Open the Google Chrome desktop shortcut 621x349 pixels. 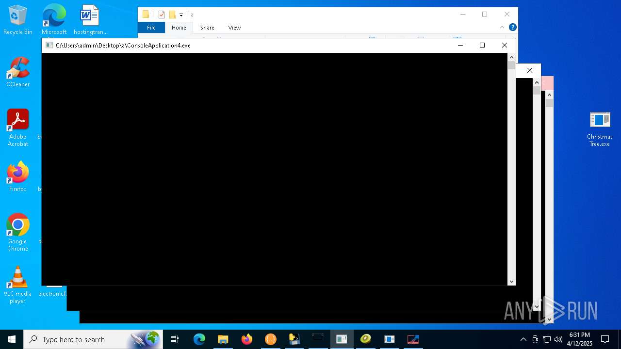pos(18,233)
